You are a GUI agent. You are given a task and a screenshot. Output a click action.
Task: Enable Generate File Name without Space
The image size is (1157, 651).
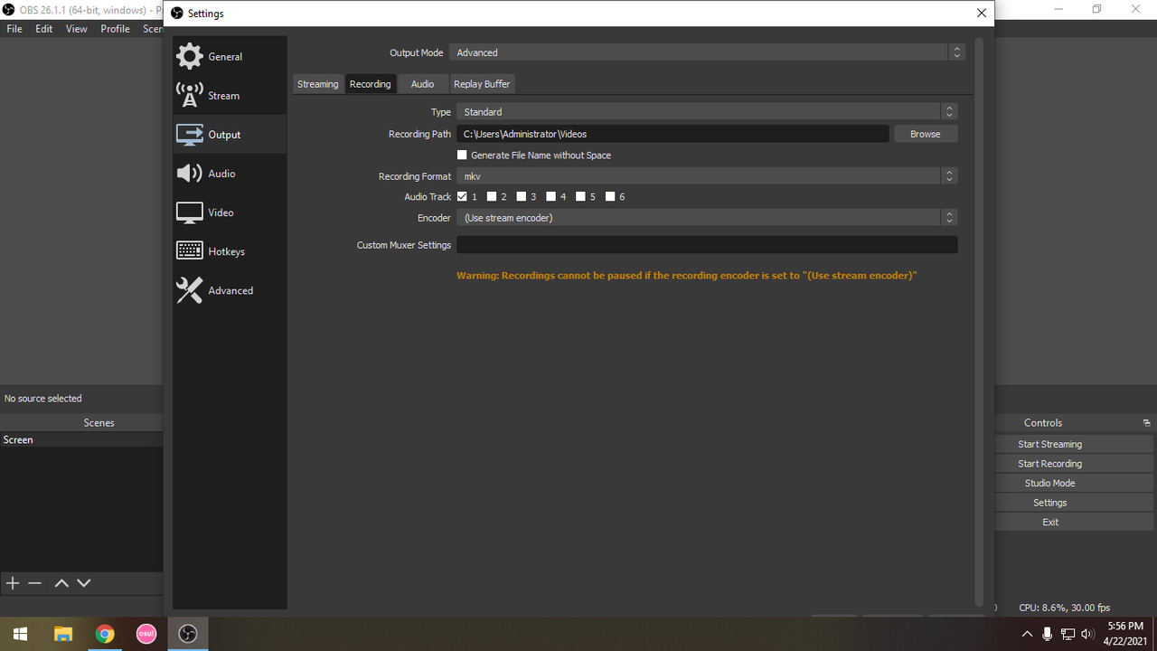click(462, 155)
